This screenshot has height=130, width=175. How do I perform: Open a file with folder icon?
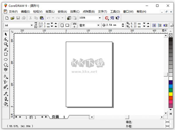pos(13,18)
